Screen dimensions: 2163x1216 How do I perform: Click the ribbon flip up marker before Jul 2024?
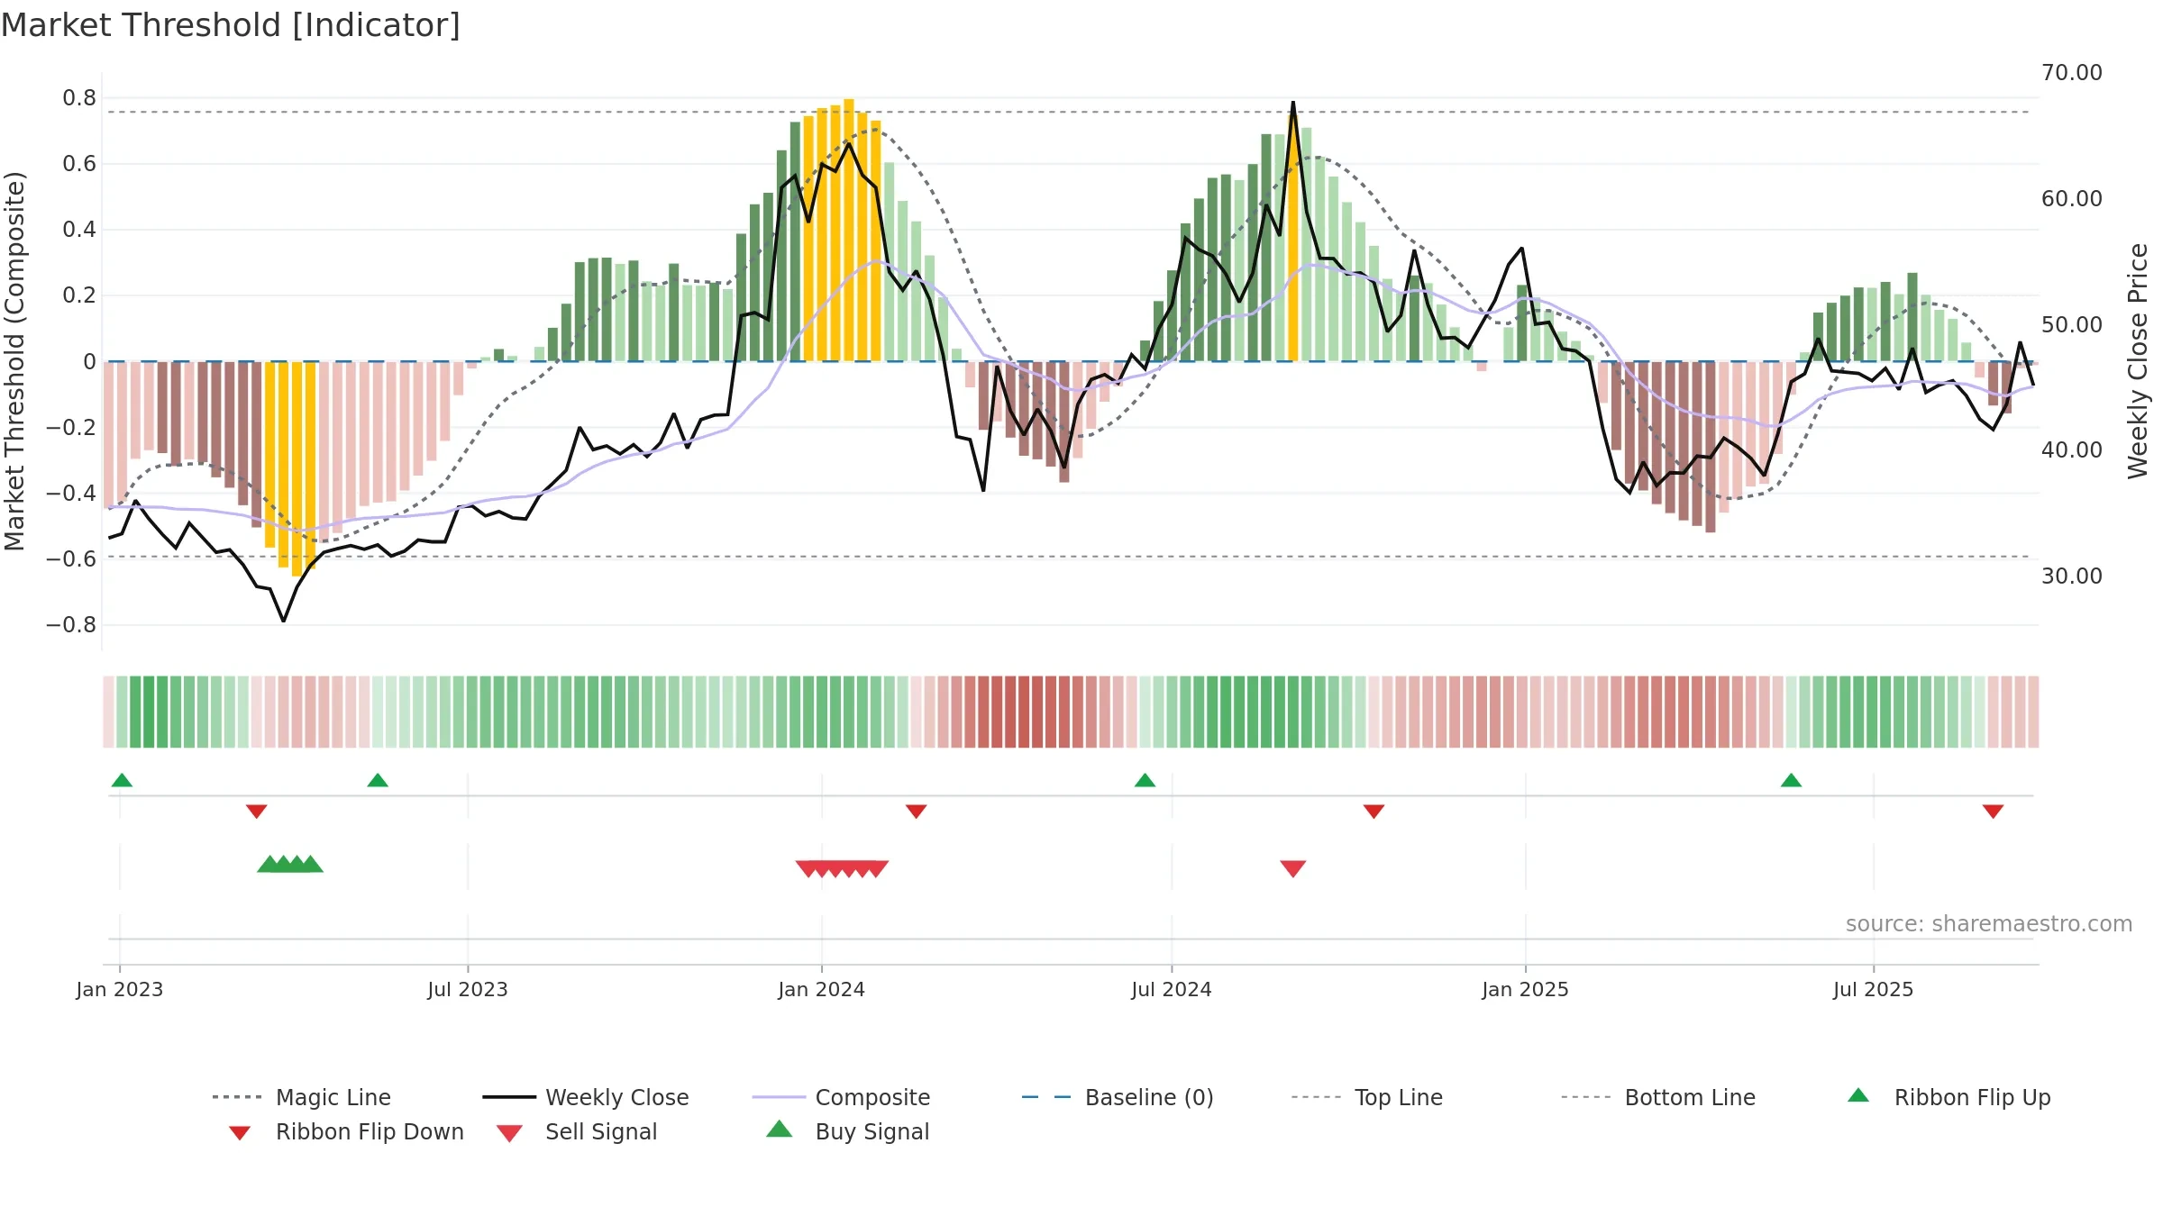pos(1145,780)
